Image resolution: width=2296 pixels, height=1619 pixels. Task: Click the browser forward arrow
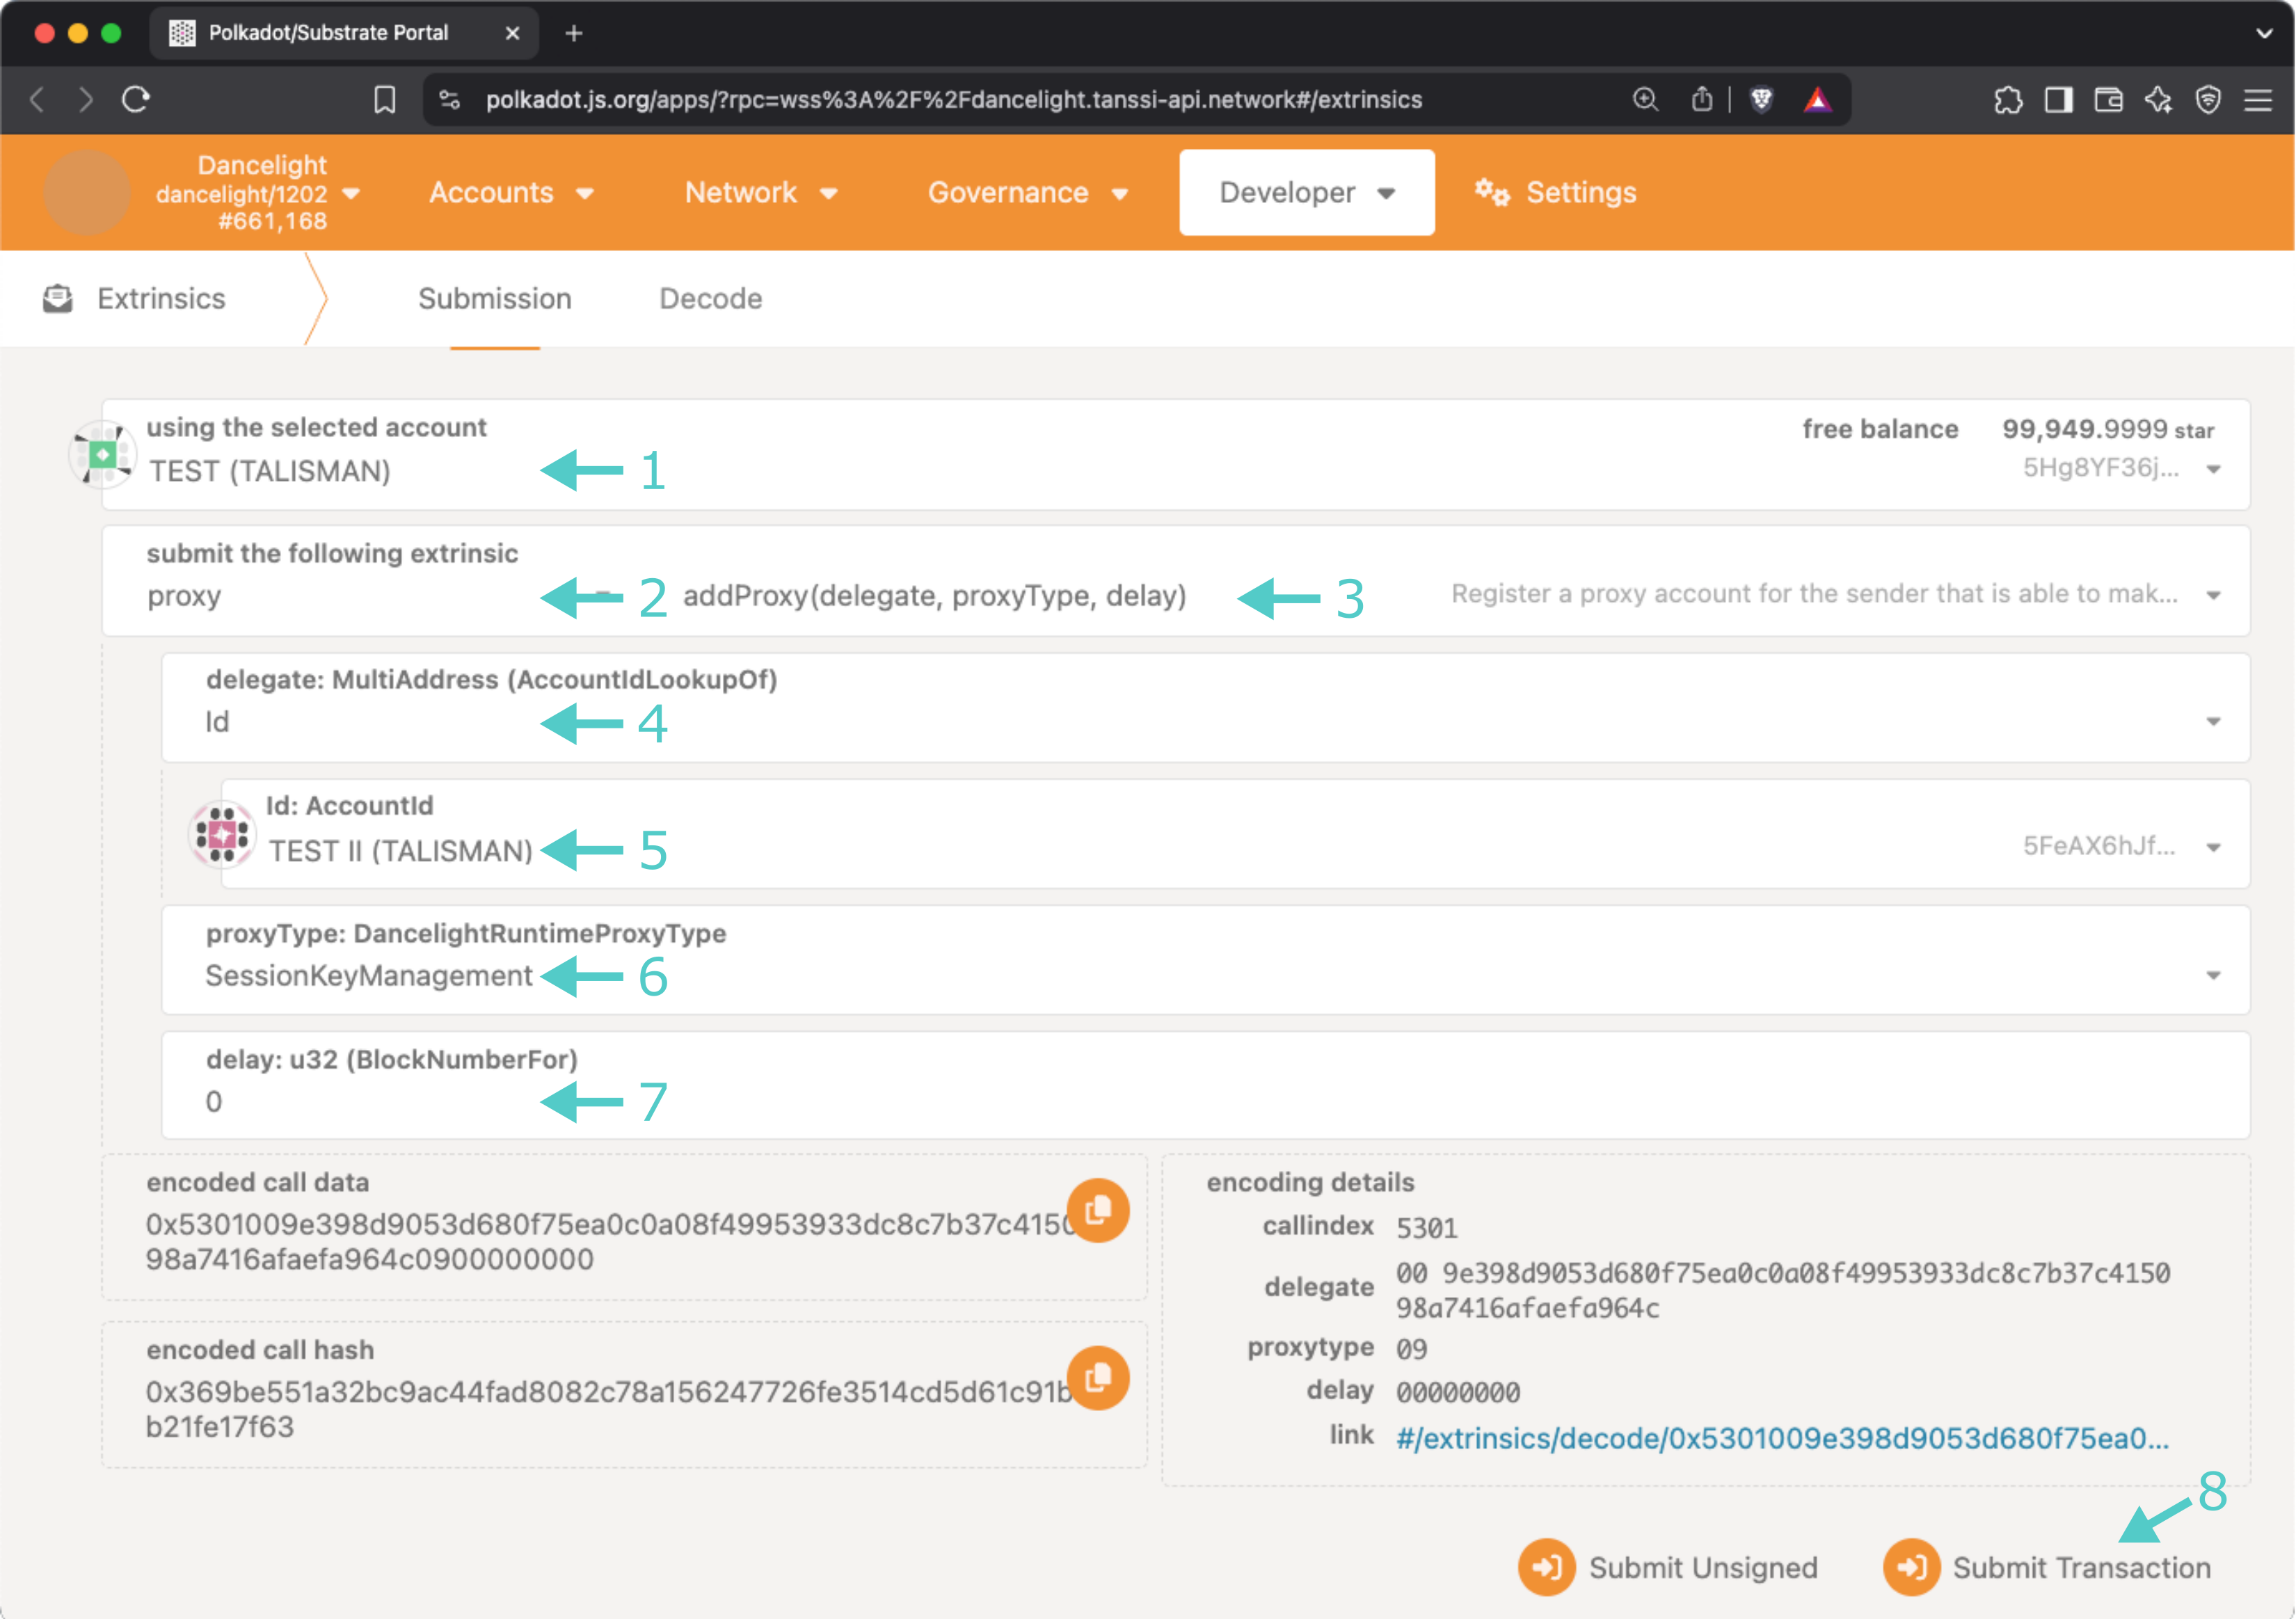click(x=86, y=99)
